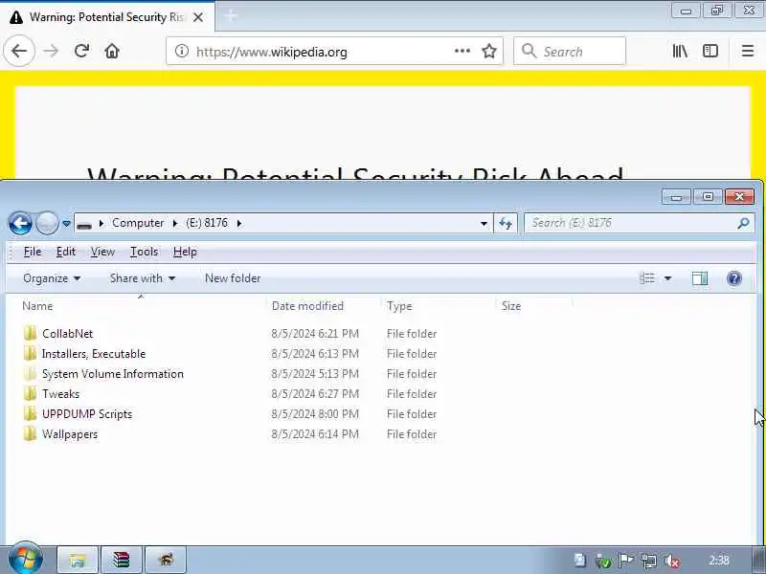This screenshot has height=574, width=766.
Task: Open the Firefox home page
Action: click(x=112, y=51)
